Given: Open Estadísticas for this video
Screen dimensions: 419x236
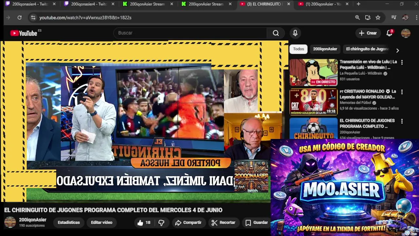Looking at the screenshot, I should [69, 223].
